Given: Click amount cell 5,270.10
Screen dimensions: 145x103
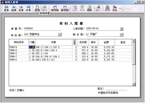Looking at the screenshot, I should click(107, 47).
